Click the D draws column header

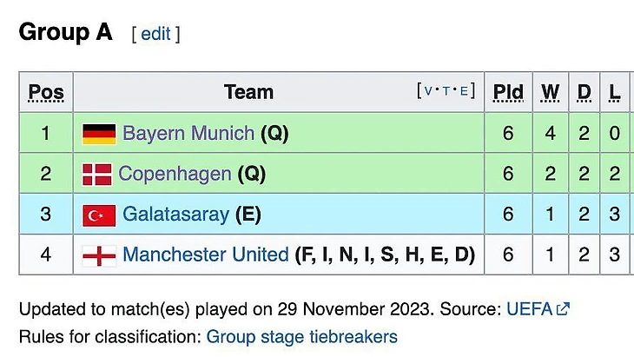point(584,92)
